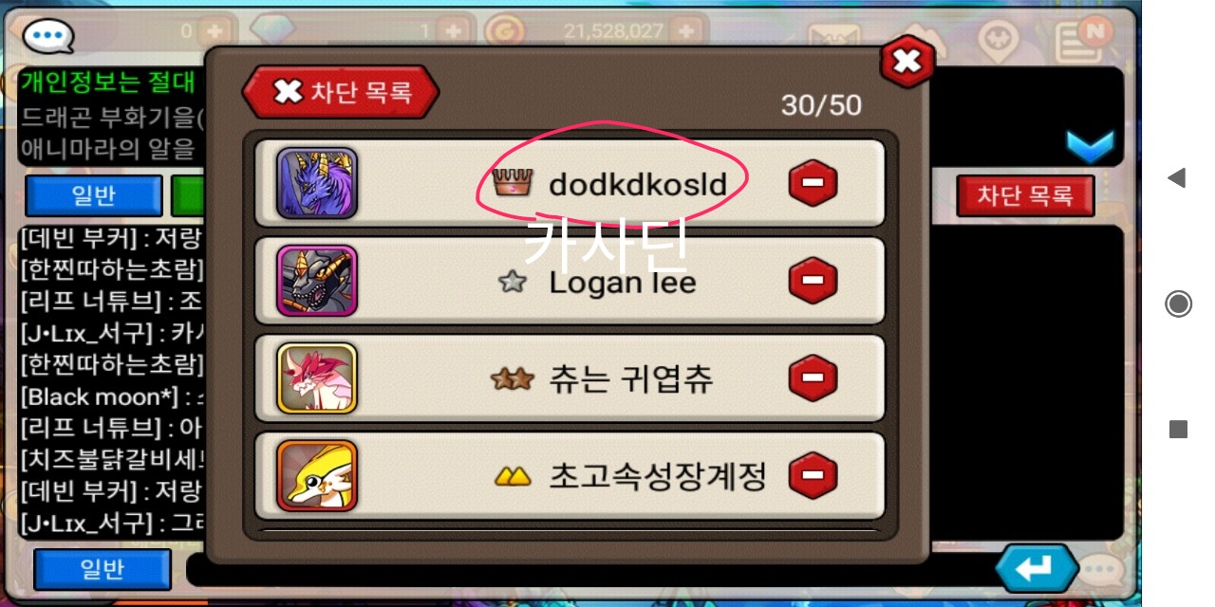Select the yellow bird dragon avatar
1215x607 pixels.
[x=317, y=476]
